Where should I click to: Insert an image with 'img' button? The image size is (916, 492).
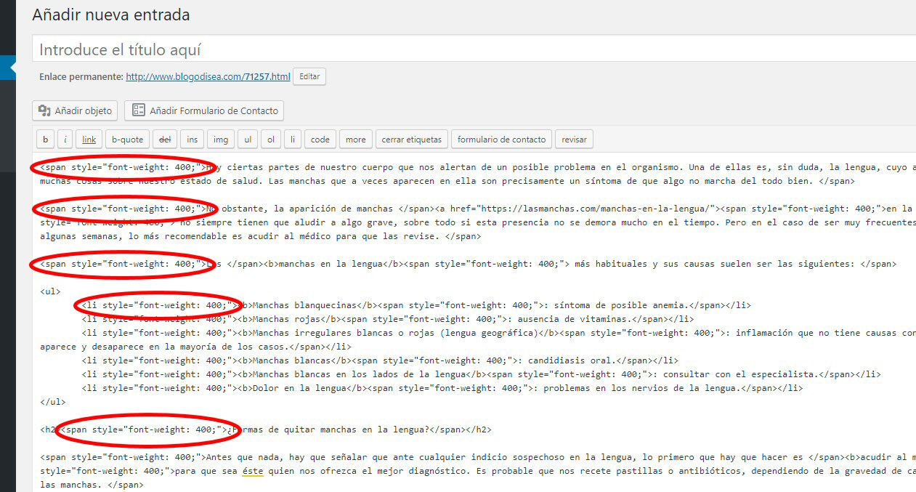pos(220,140)
